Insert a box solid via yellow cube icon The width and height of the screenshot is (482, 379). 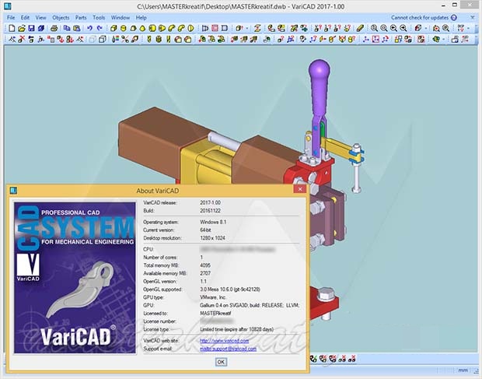coord(114,28)
